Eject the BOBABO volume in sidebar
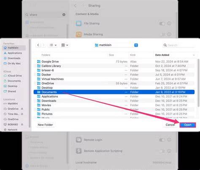This screenshot has height=170, width=200. tap(22, 124)
